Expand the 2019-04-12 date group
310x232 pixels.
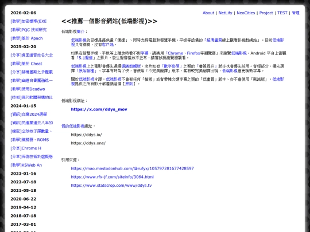pyautogui.click(x=24, y=207)
